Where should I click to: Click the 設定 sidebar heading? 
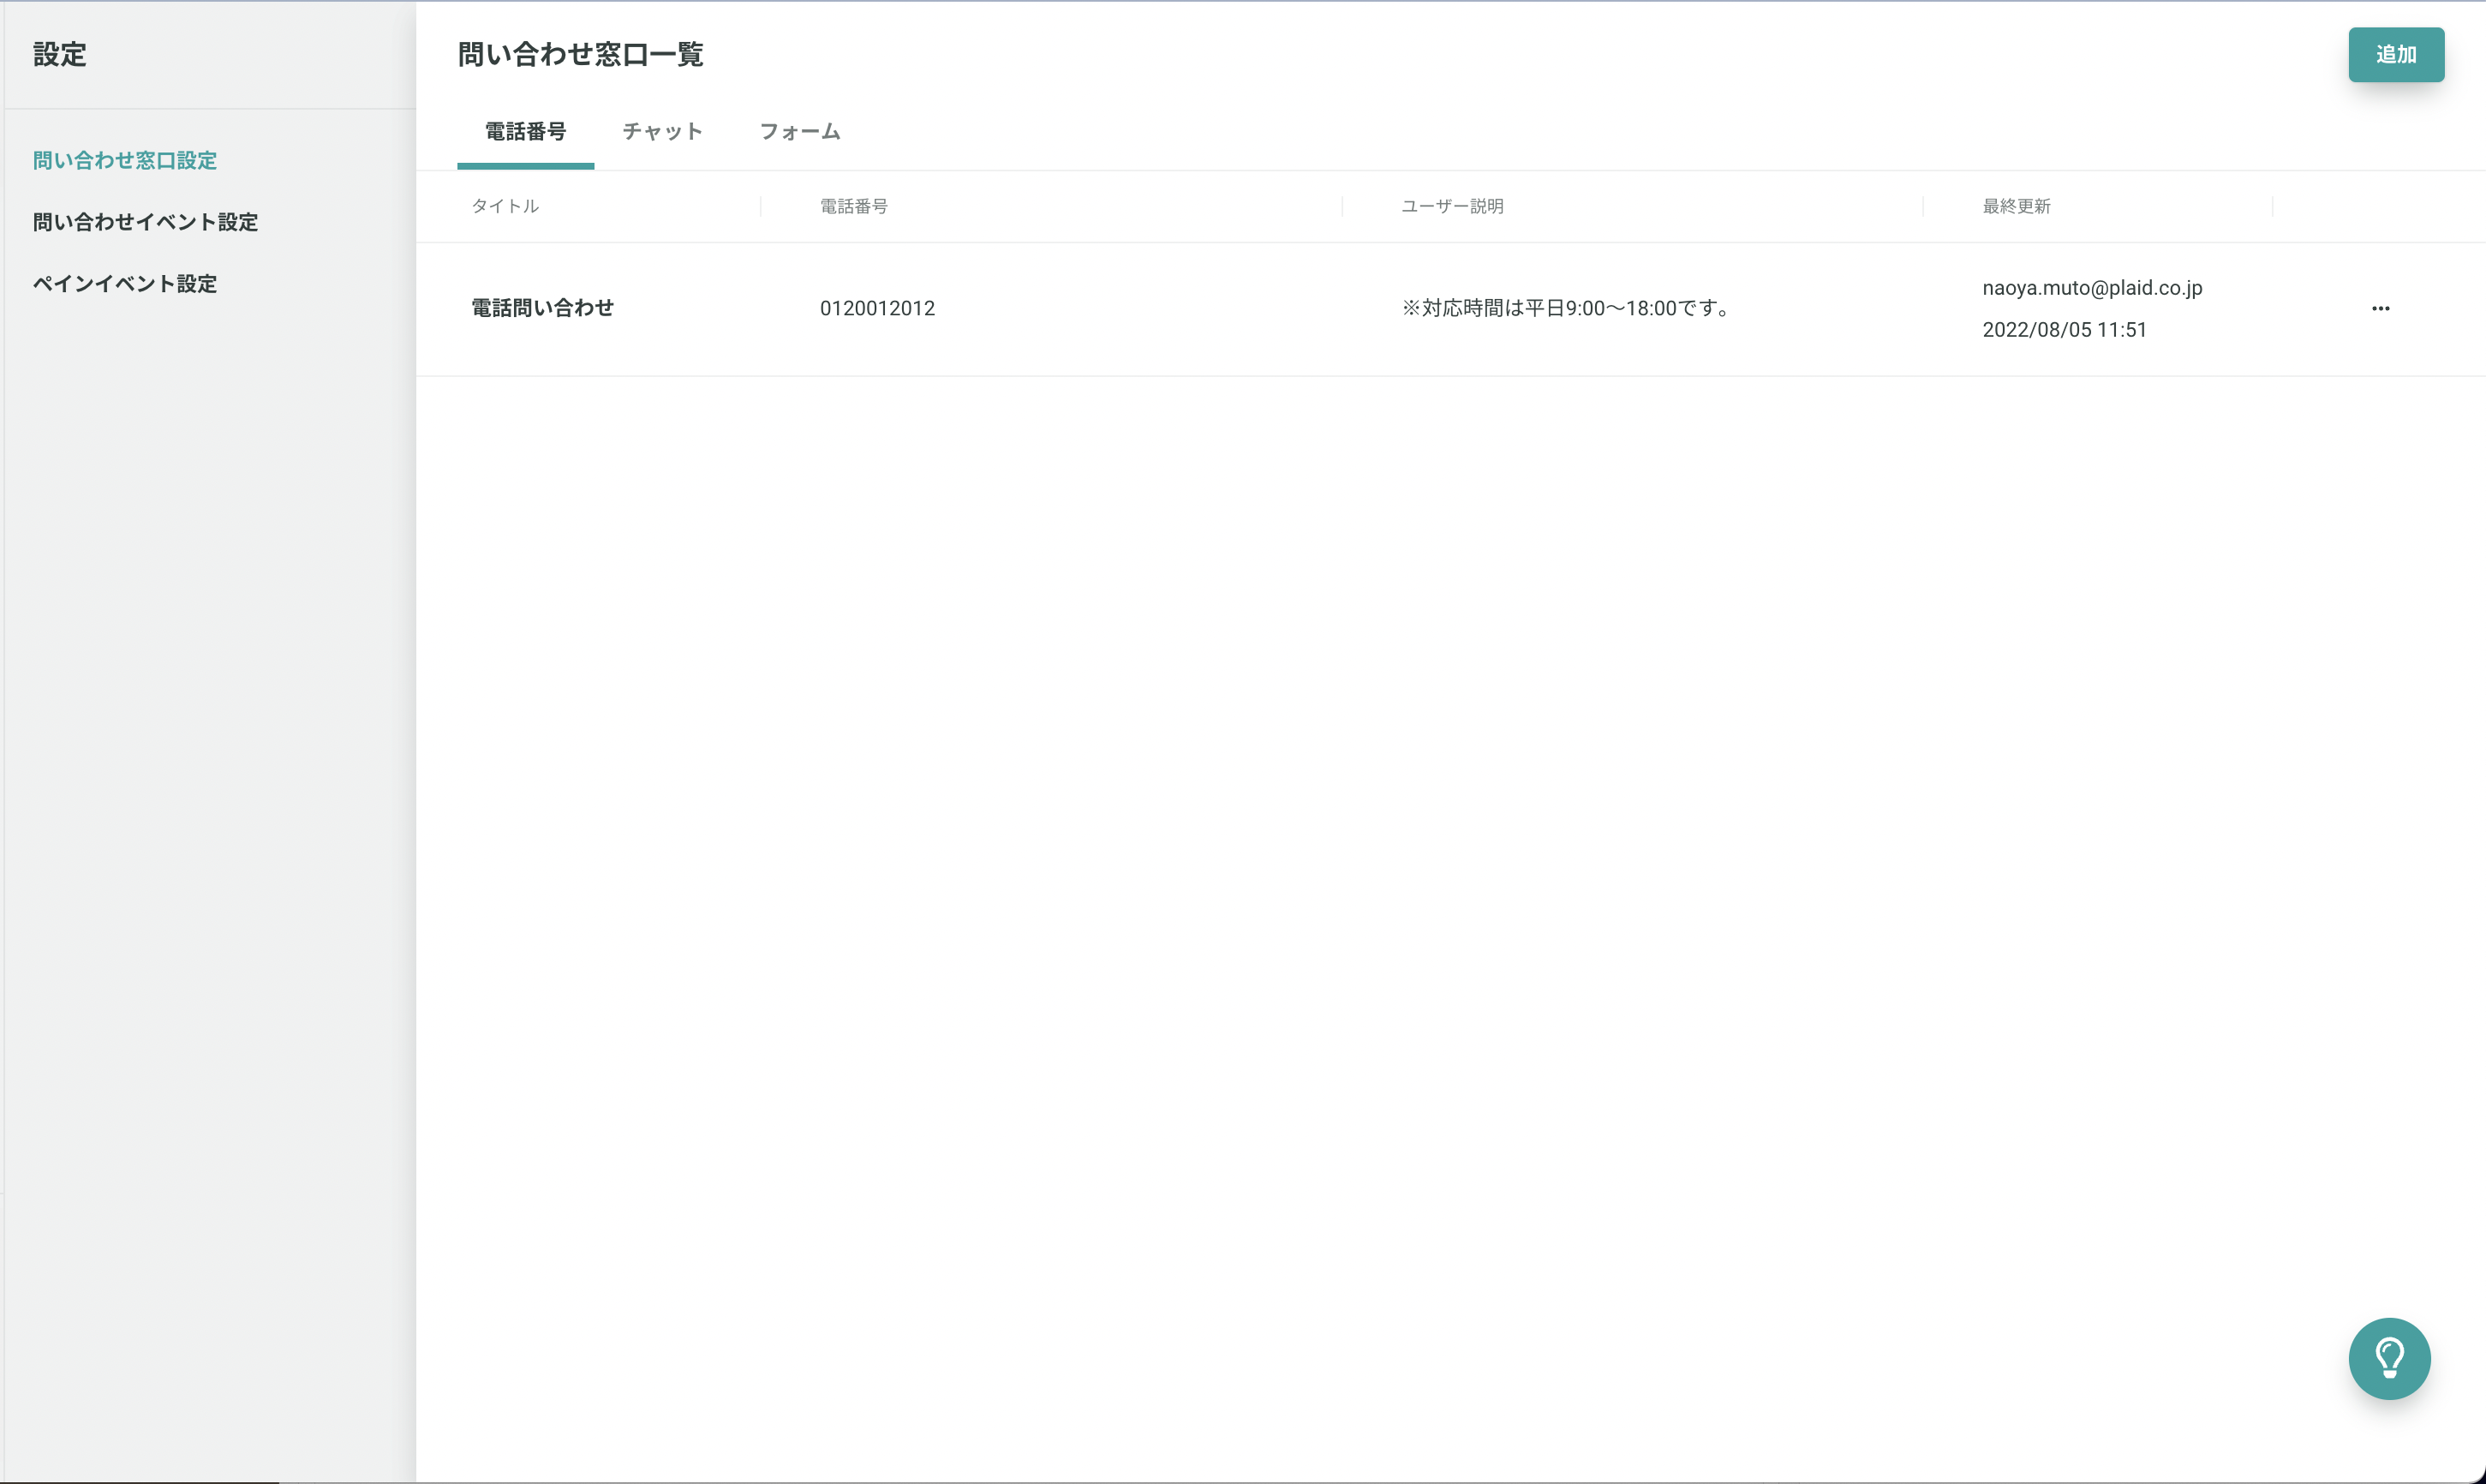tap(60, 54)
